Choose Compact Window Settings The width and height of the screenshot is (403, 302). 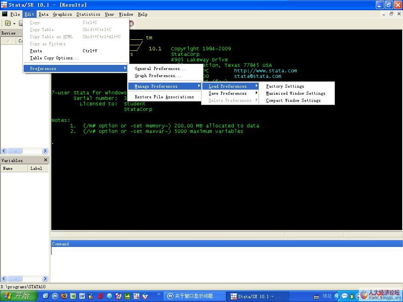(293, 101)
